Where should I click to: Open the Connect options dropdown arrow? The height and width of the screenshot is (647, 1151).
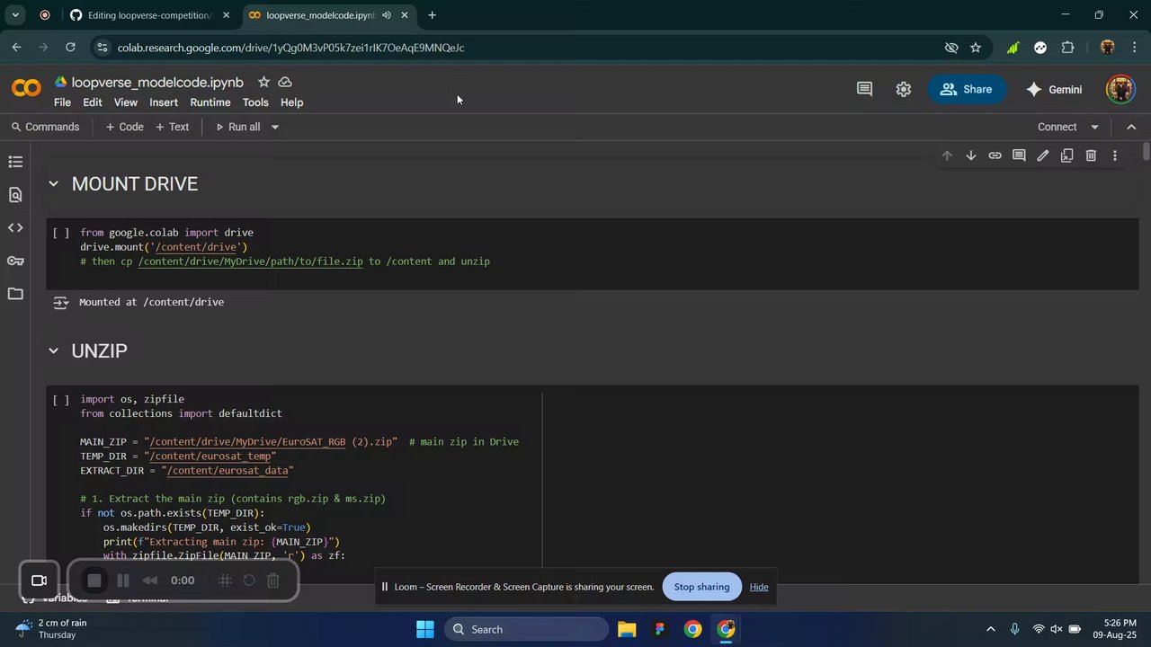1094,127
